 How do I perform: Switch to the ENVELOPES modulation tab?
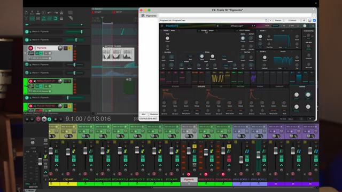pos(201,86)
